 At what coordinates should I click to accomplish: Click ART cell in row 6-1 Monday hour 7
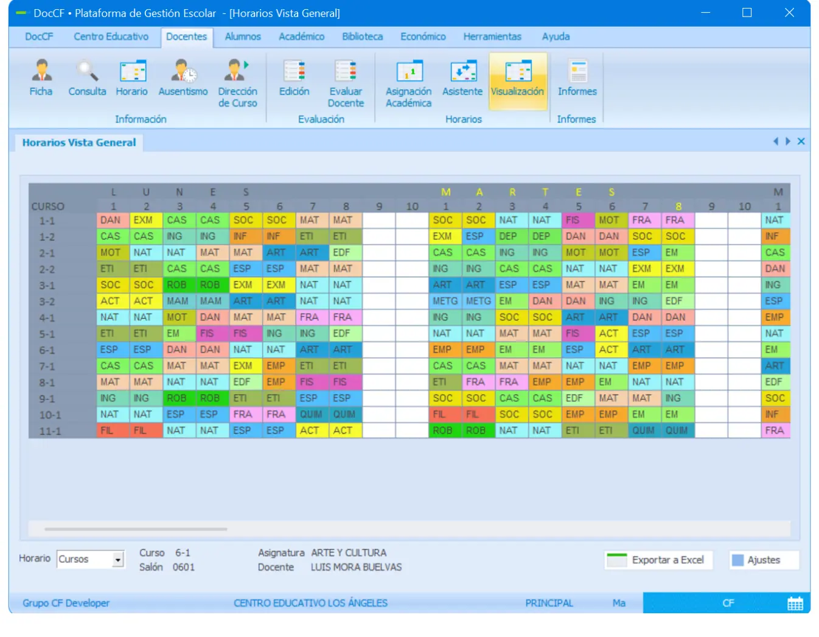pos(312,350)
